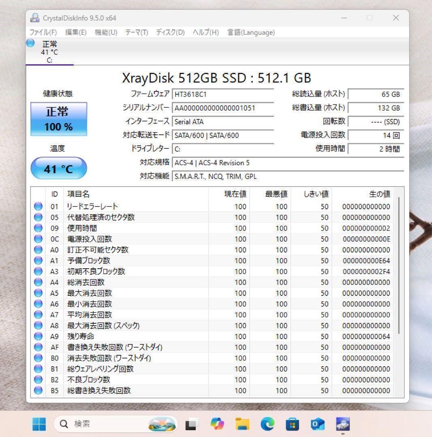Open the 機能 menu
This screenshot has height=437, width=432.
coord(105,32)
